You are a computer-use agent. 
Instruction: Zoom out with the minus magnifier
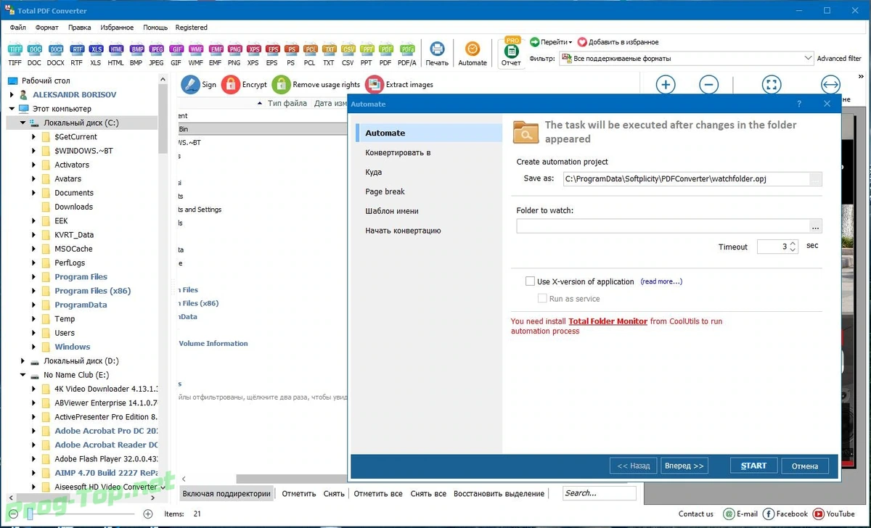[709, 85]
